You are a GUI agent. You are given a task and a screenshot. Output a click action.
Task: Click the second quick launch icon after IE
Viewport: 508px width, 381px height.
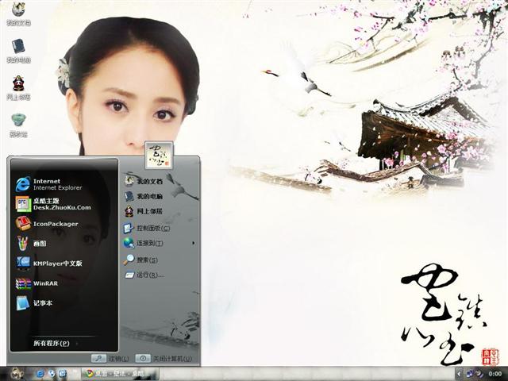tap(52, 374)
